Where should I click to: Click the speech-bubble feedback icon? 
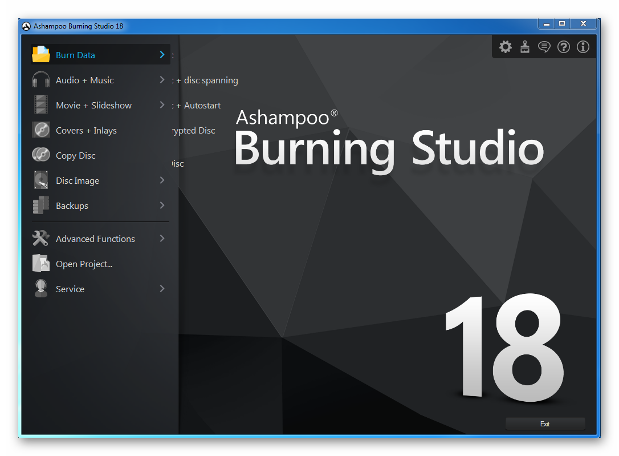tap(544, 47)
